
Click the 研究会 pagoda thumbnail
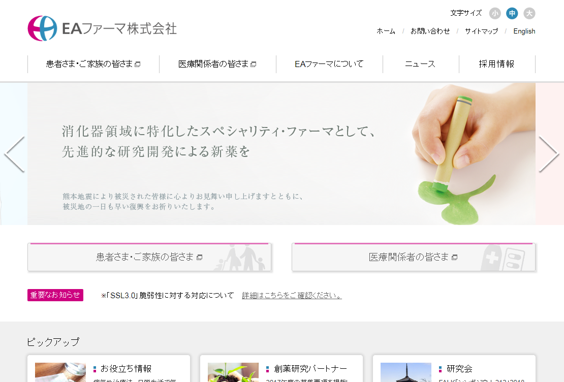point(406,372)
